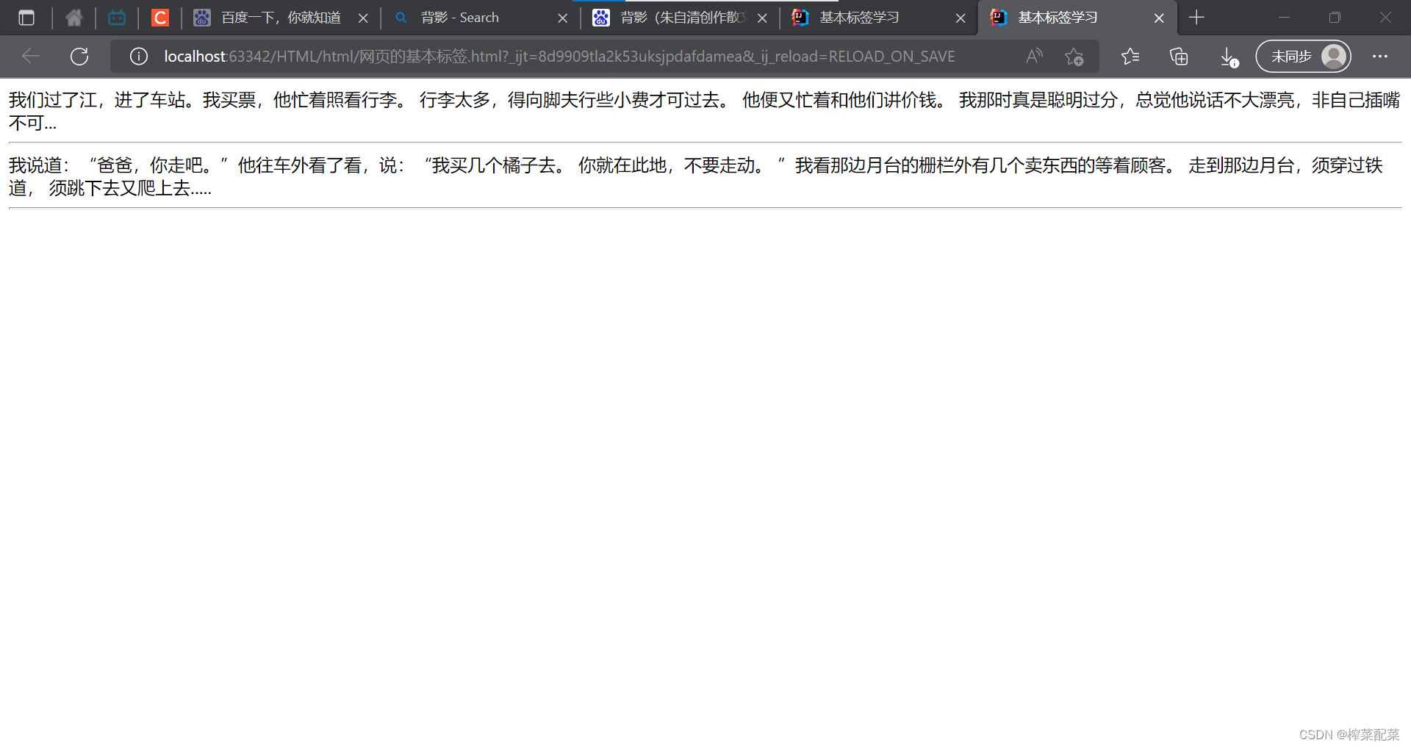Restore down the browser window
This screenshot has width=1411, height=748.
(1335, 18)
